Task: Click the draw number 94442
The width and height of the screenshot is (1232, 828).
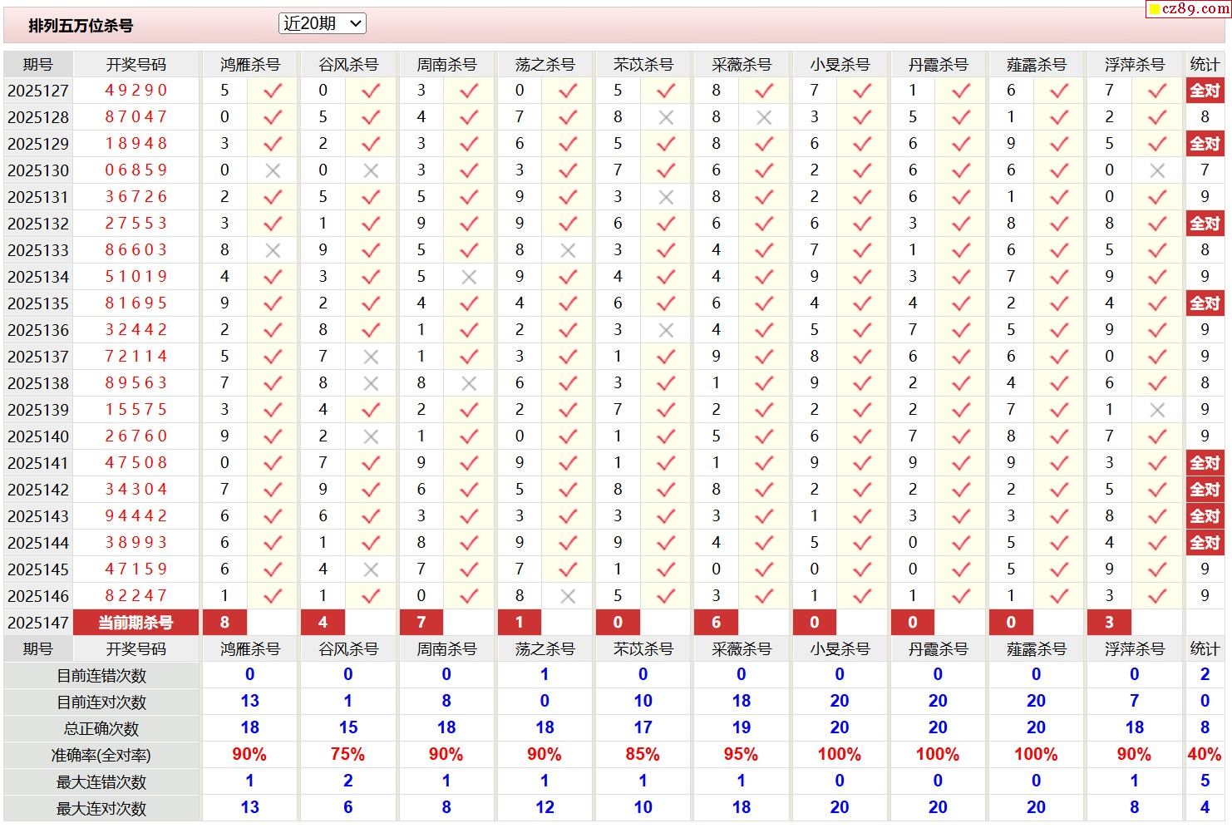Action: 136,516
